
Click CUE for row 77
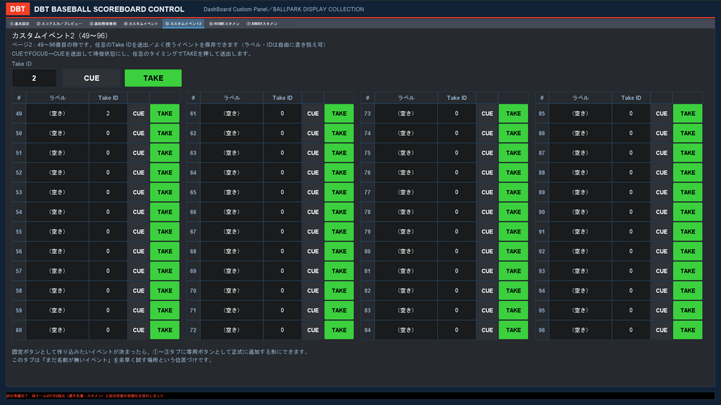point(487,193)
